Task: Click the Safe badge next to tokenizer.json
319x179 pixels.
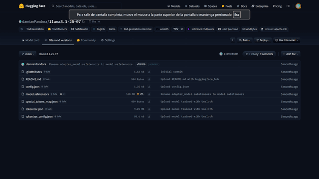Action: coord(48,109)
